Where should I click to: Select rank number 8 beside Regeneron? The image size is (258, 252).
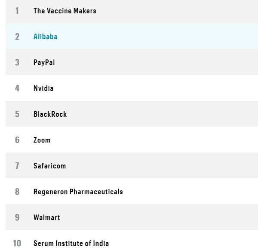point(17,192)
